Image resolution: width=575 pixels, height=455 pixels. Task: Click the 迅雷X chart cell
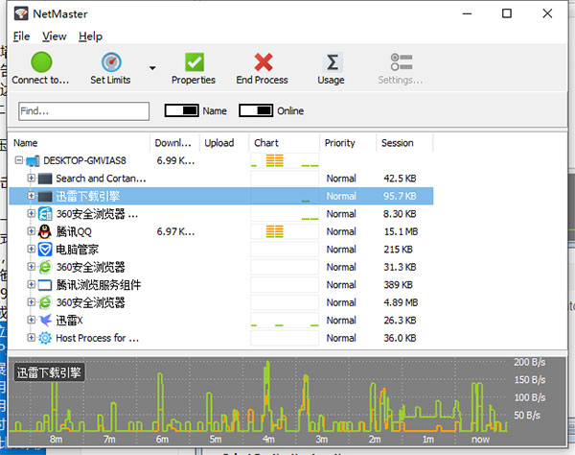coord(285,320)
